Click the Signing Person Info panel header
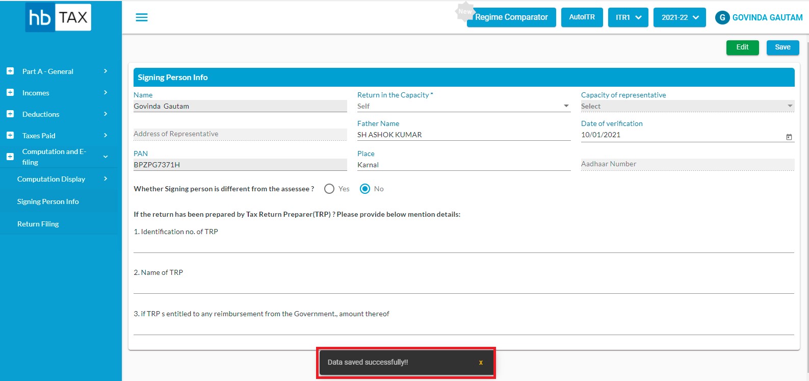 click(x=464, y=78)
